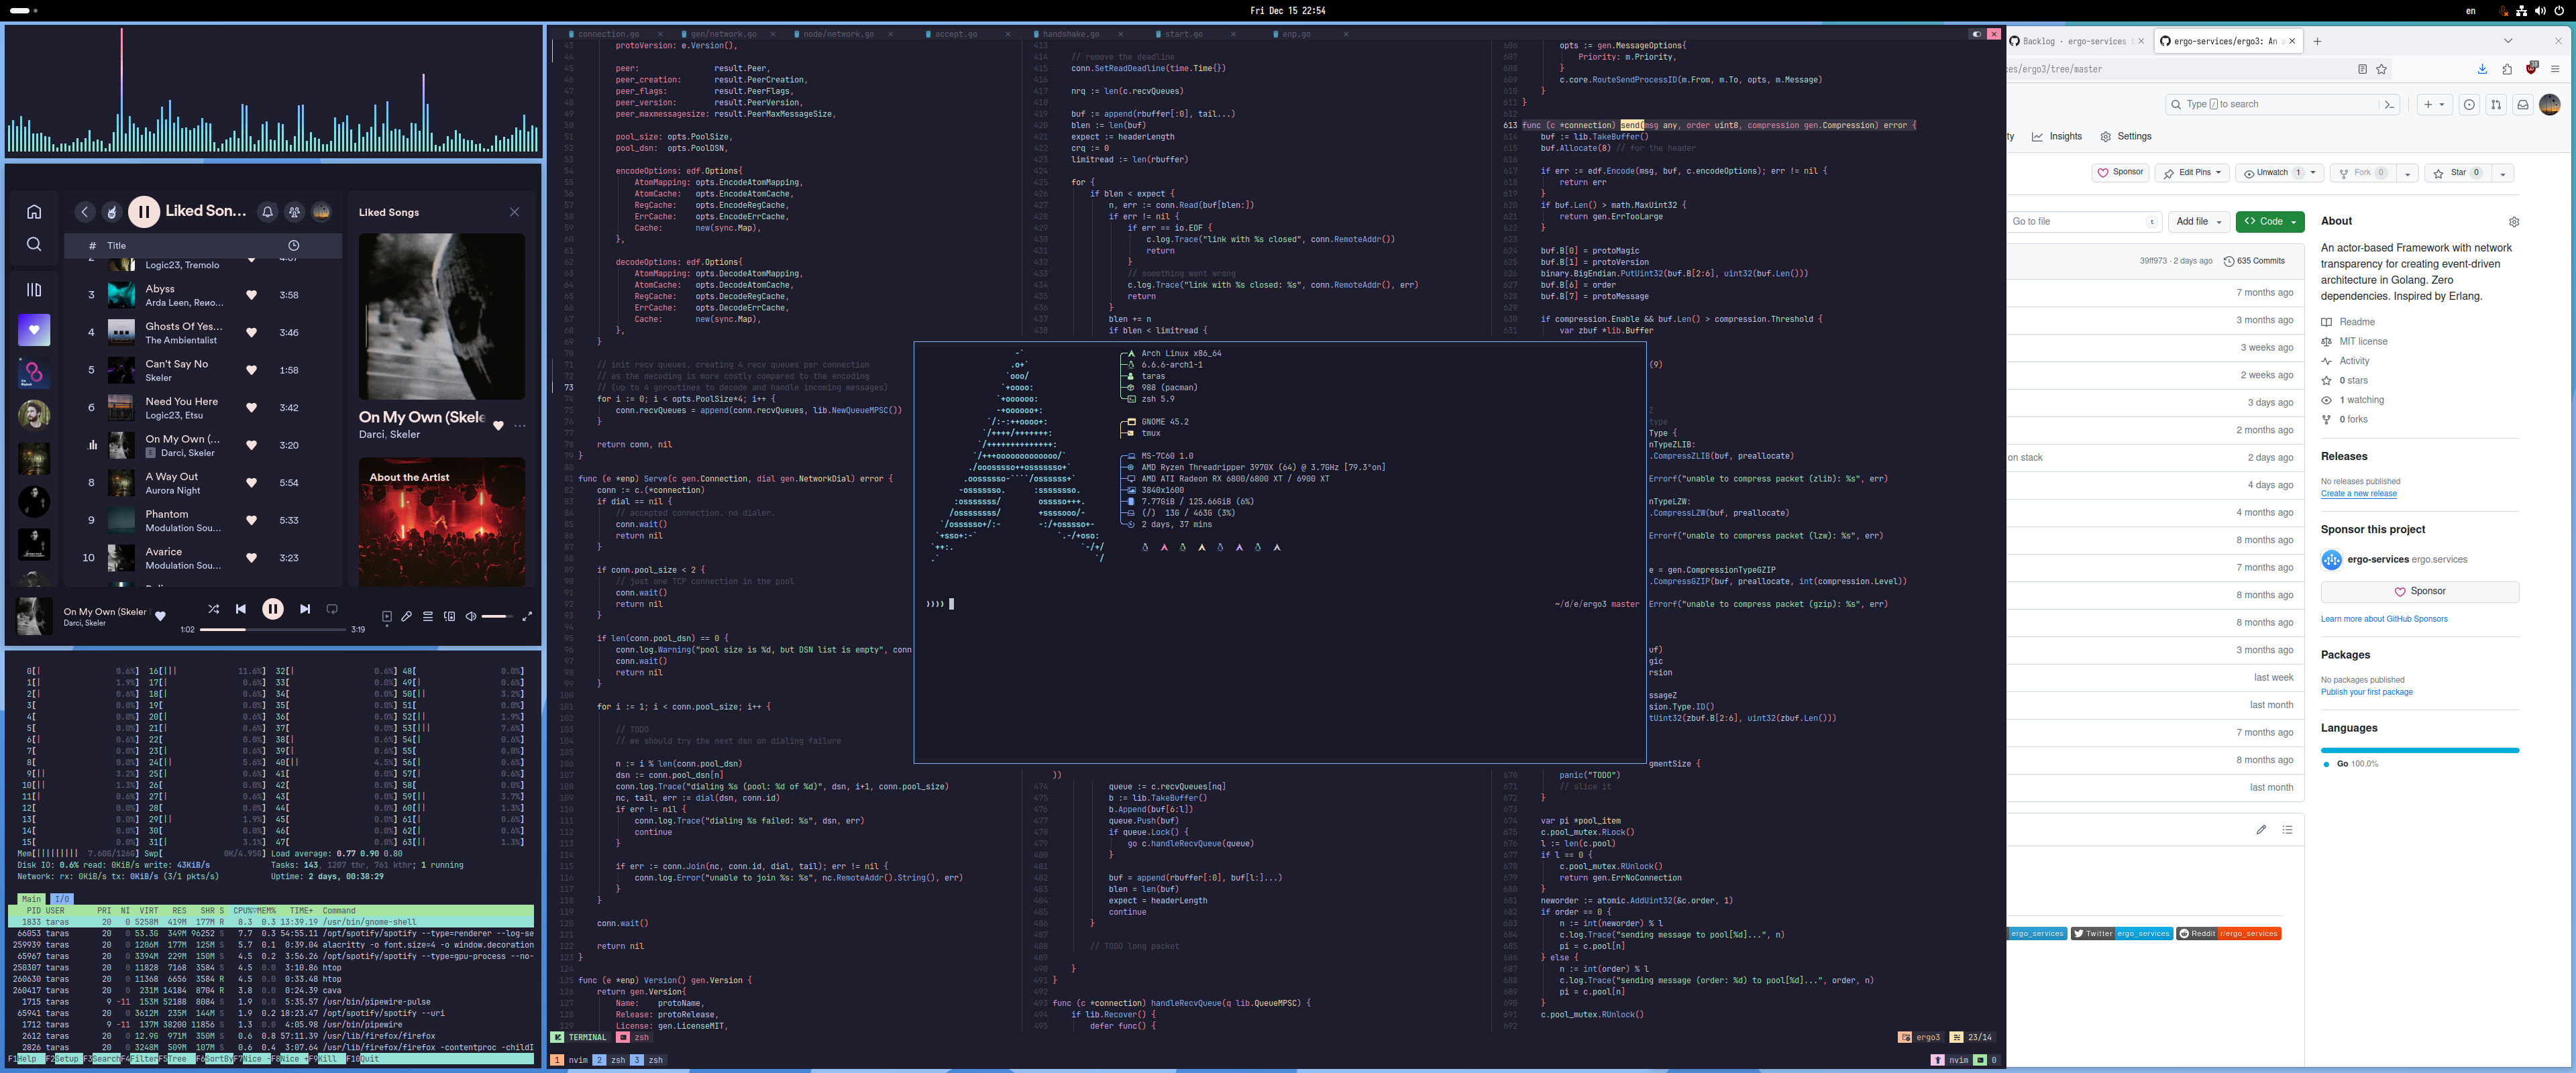Open new browser tab plus button
Viewport: 2576px width, 1073px height.
coord(2317,41)
